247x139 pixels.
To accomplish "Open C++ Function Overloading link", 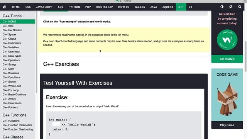I will click(18, 129).
